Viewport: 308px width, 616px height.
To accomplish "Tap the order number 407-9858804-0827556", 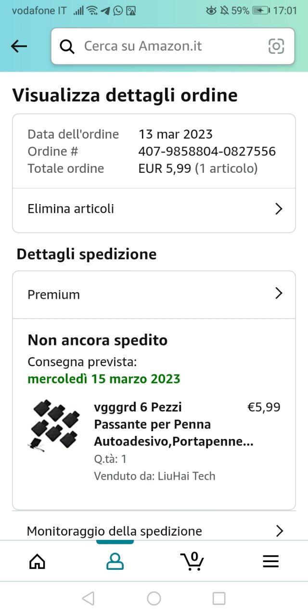I will (x=207, y=151).
